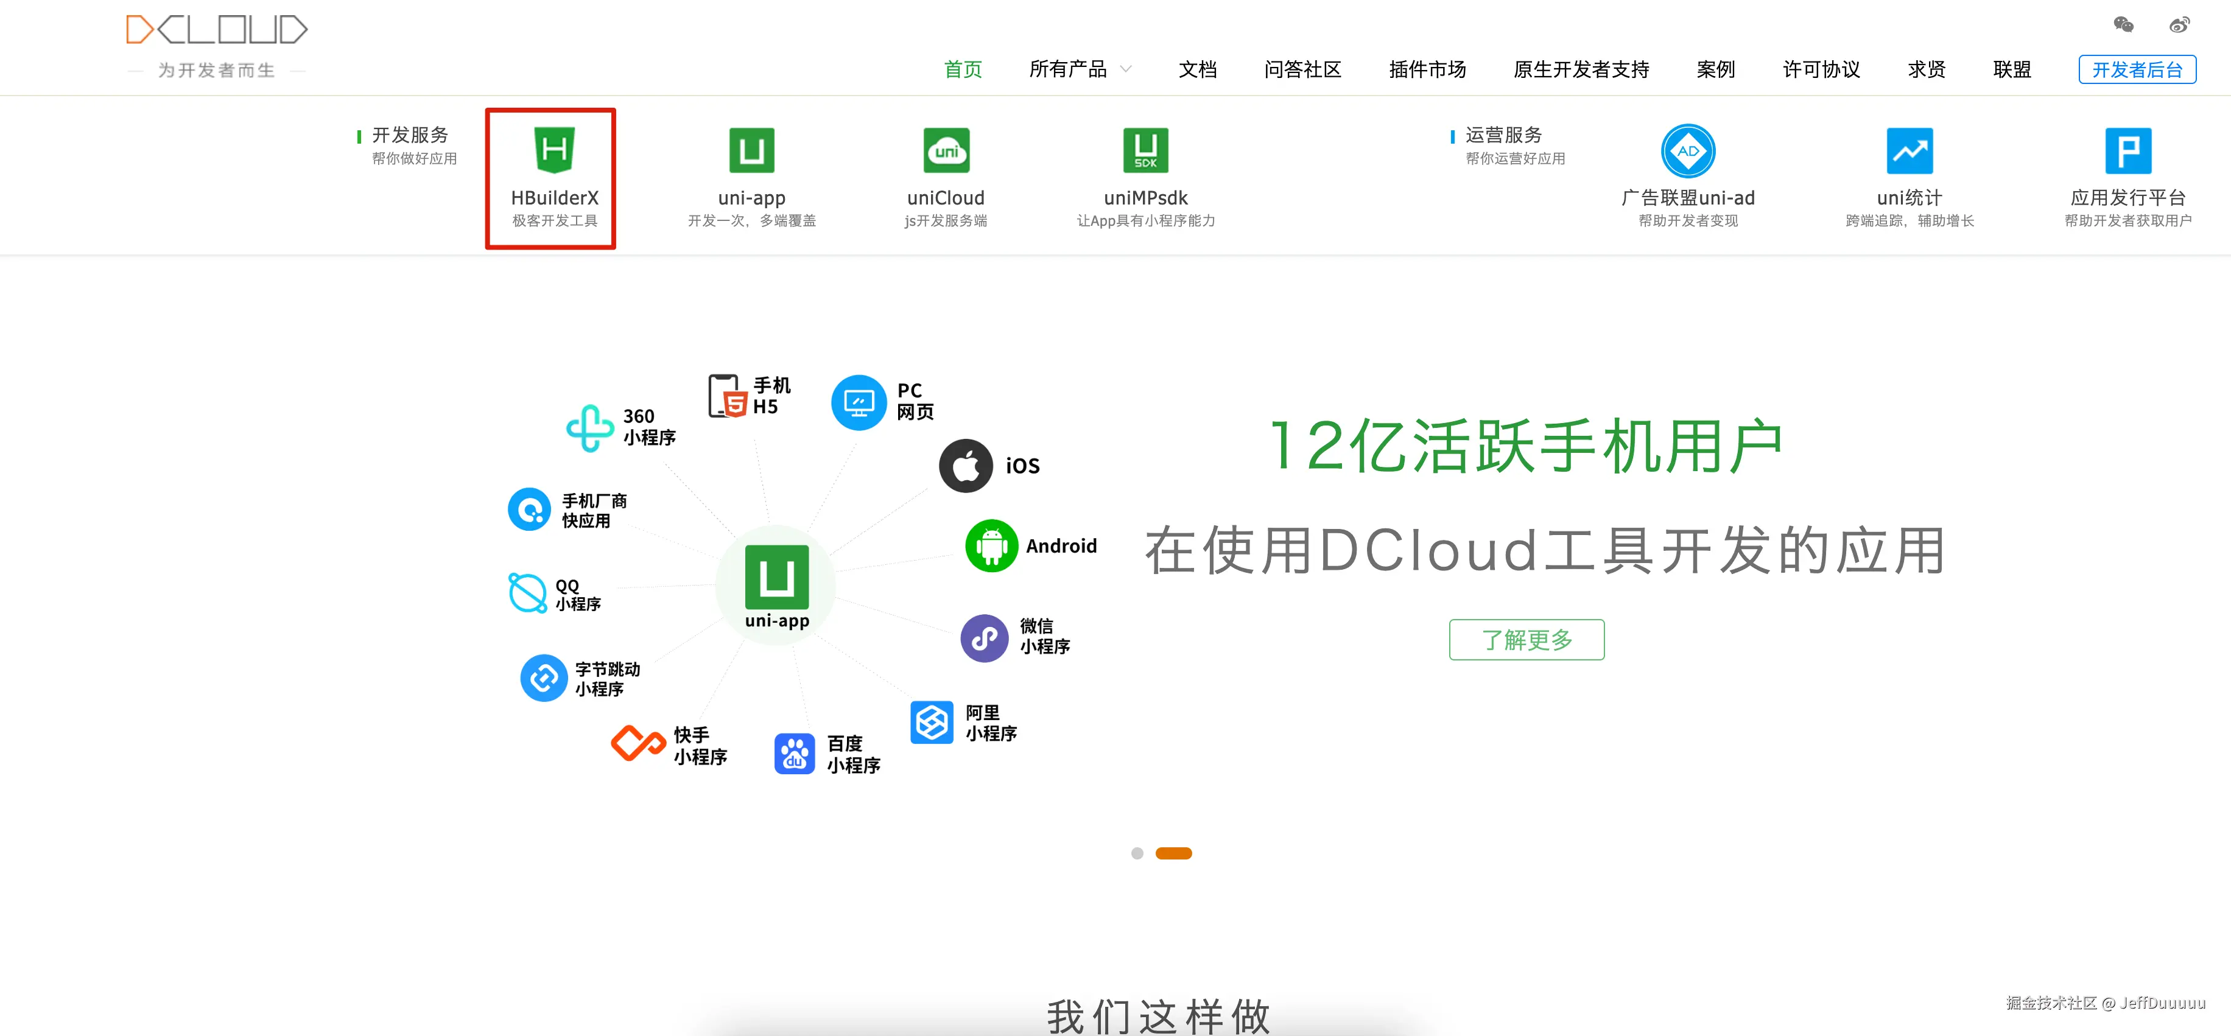Click the central uni-app banner graphic
This screenshot has height=1036, width=2231.
coord(776,578)
